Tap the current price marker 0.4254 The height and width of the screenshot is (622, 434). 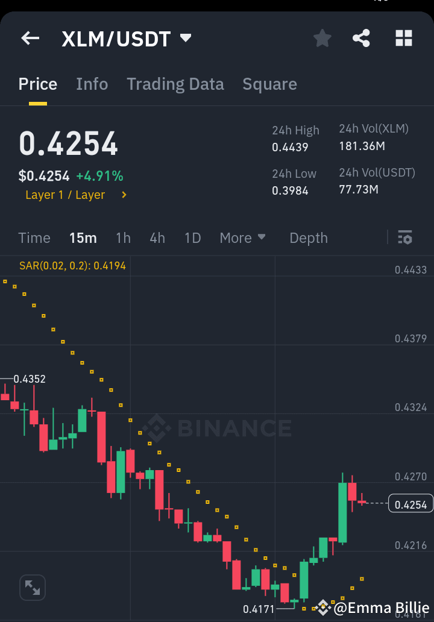coord(410,504)
